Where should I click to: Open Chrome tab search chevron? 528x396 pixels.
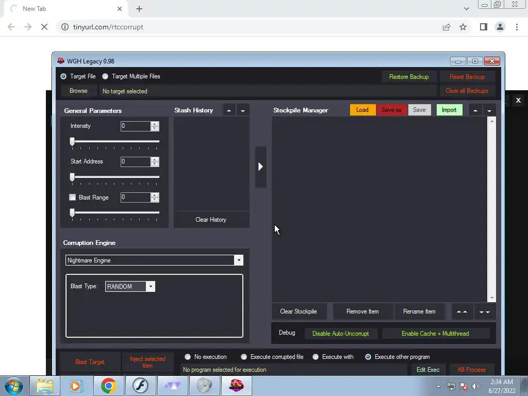tap(466, 9)
